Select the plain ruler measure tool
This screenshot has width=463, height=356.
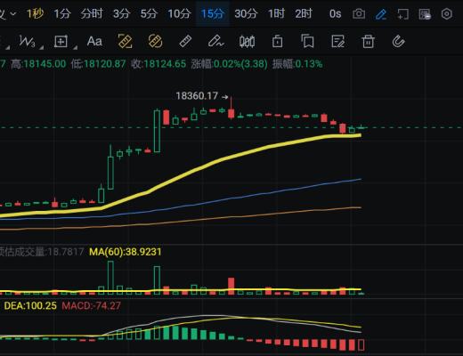[x=186, y=41]
